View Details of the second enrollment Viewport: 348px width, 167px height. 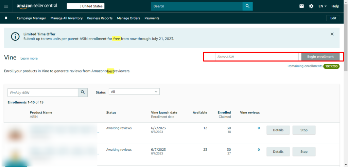click(x=278, y=152)
